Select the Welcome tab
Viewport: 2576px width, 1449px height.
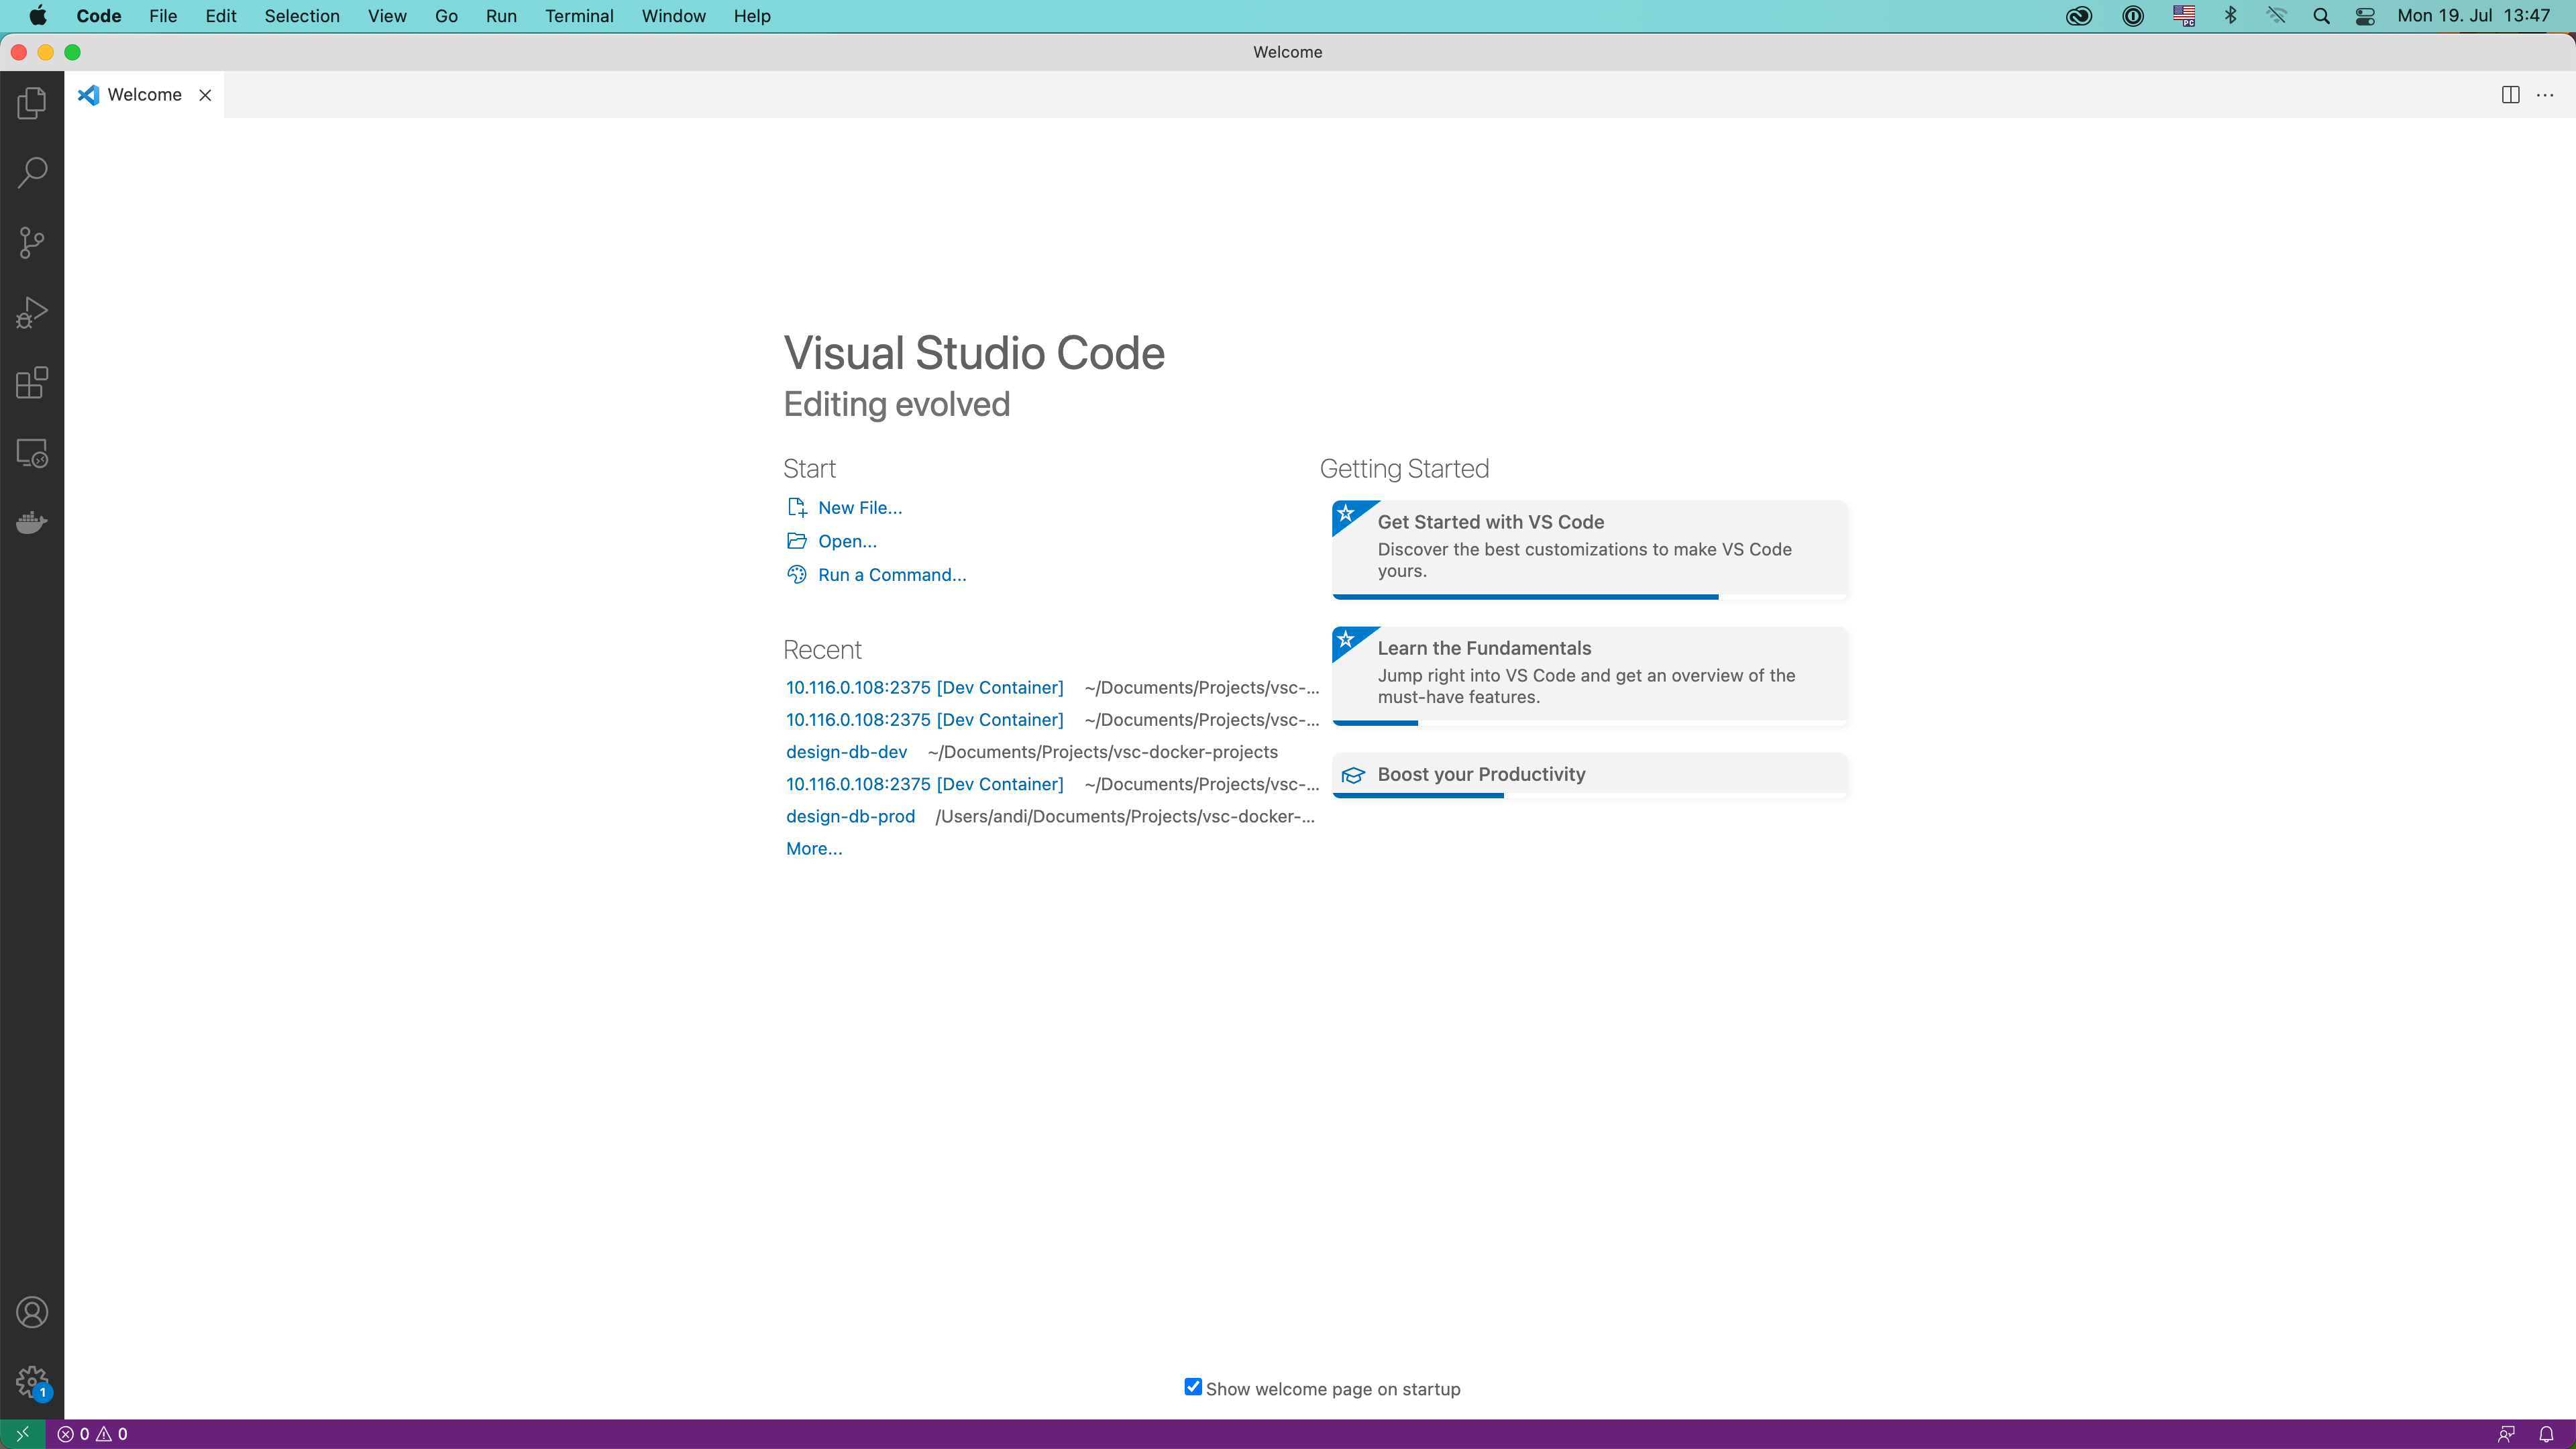point(144,94)
